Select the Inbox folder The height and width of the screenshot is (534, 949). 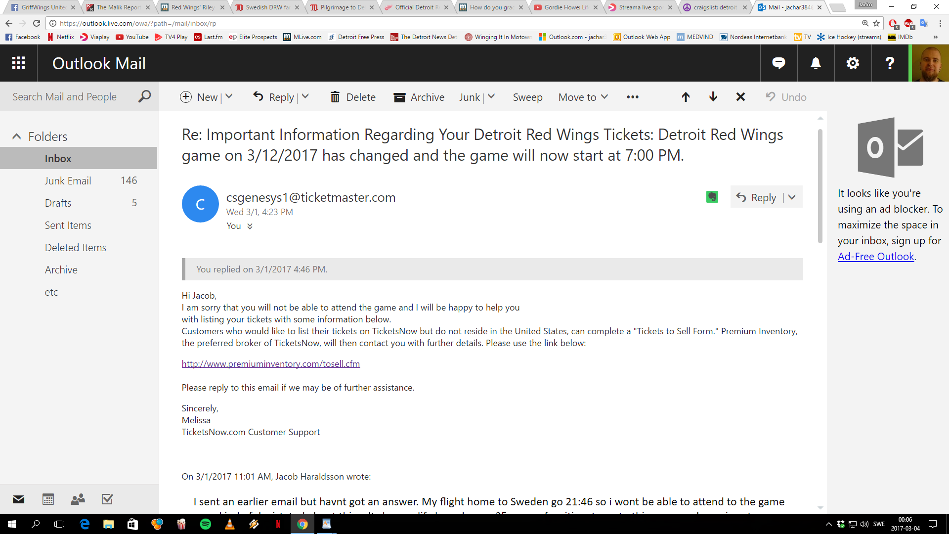[x=79, y=158]
